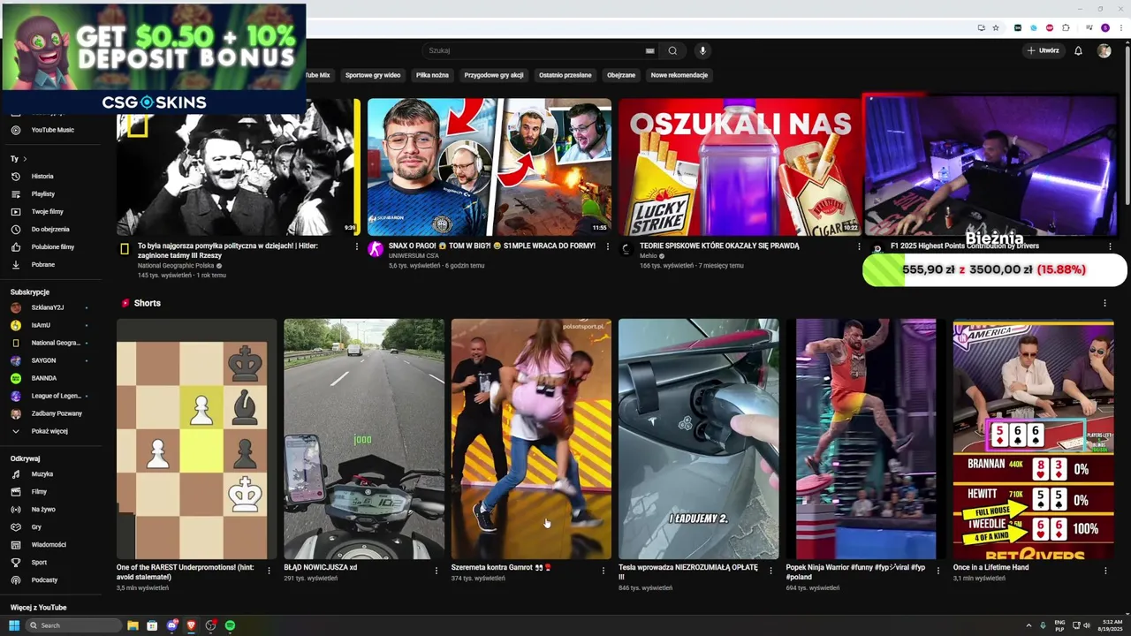
Task: Open Shorts shelf options menu
Action: tap(1104, 303)
